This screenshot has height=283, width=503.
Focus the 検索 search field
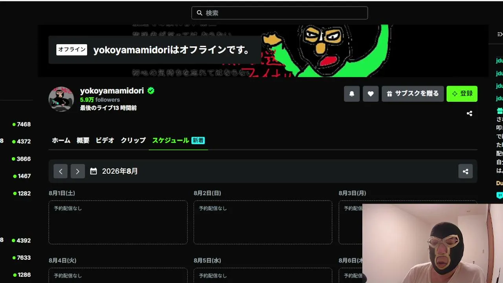[279, 13]
